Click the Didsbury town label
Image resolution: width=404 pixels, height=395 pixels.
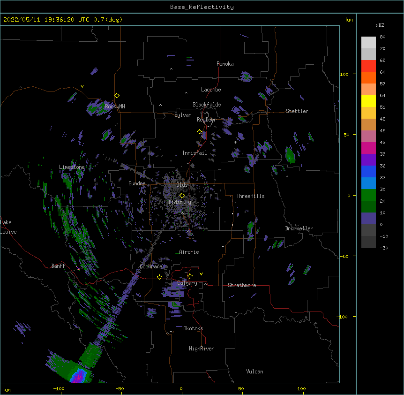pos(180,202)
